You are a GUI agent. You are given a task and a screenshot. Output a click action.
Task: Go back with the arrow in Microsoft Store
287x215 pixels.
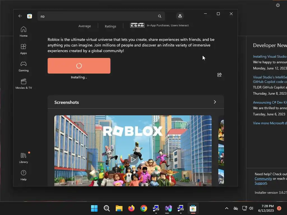point(20,16)
